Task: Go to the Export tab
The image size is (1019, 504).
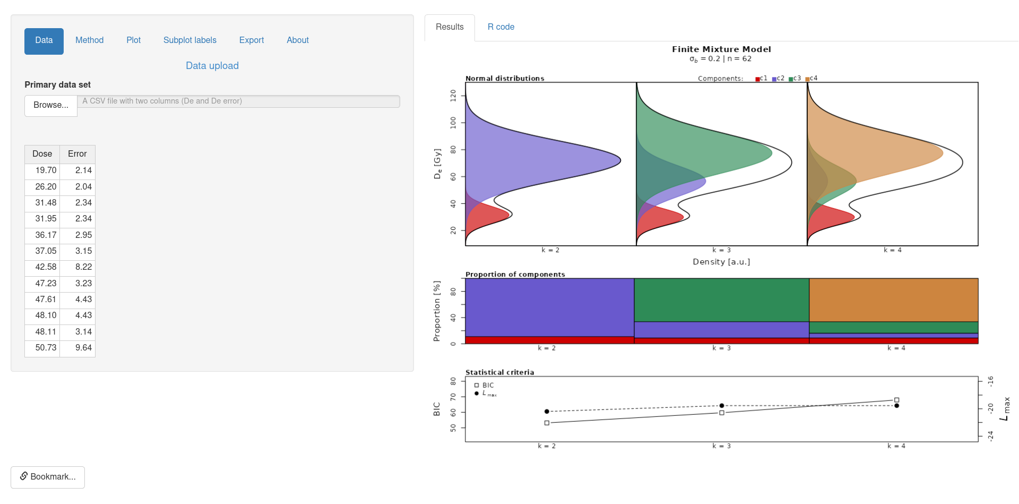Action: [x=251, y=40]
